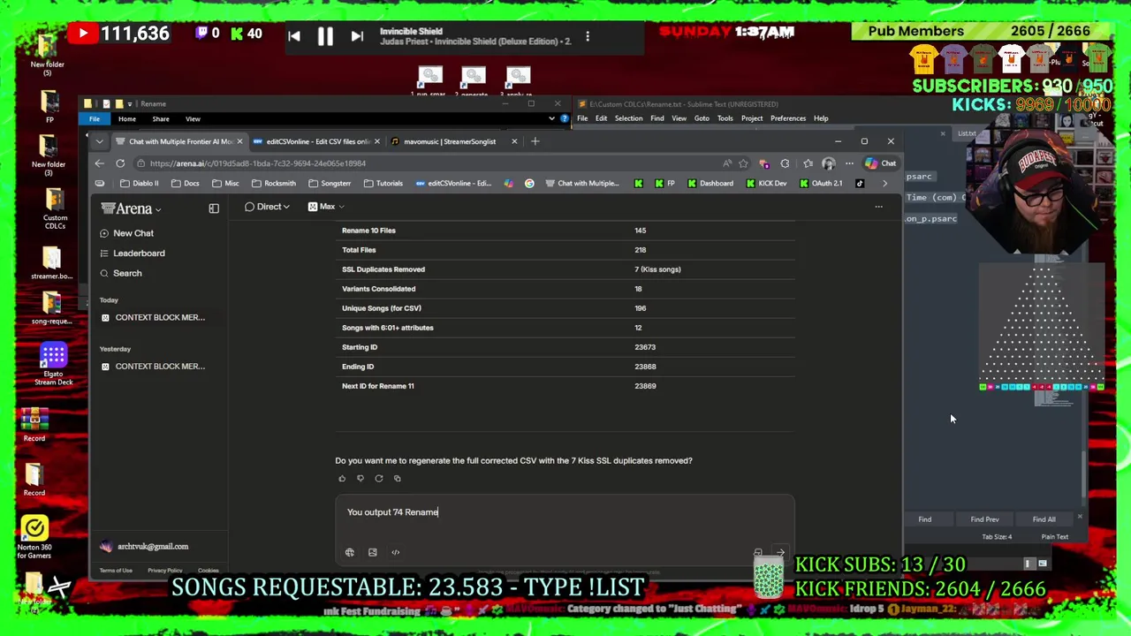Regenerate the chat response
1131x636 pixels.
pyautogui.click(x=379, y=479)
